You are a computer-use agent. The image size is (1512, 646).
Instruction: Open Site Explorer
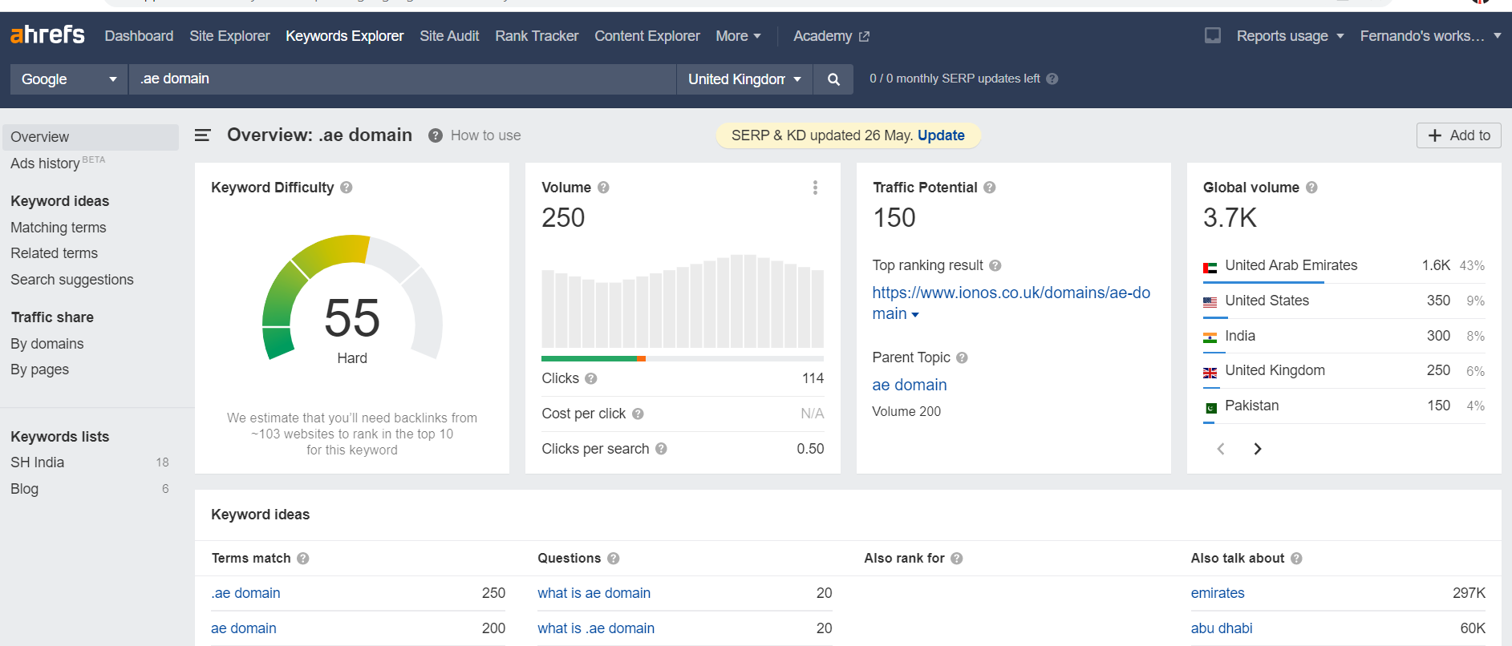click(229, 36)
